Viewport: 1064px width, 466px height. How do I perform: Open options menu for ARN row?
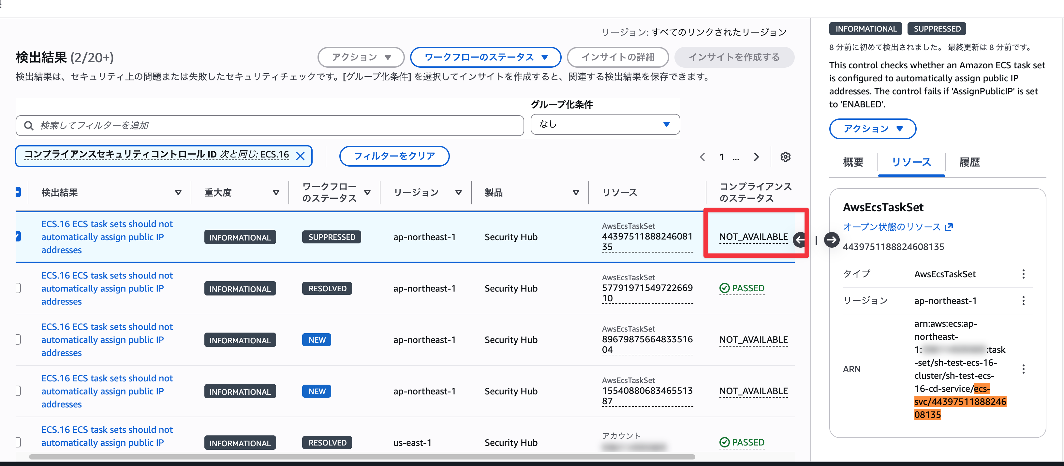pos(1023,369)
